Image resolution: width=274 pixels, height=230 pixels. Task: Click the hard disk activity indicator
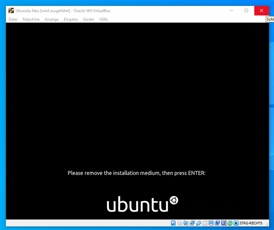tap(173, 223)
